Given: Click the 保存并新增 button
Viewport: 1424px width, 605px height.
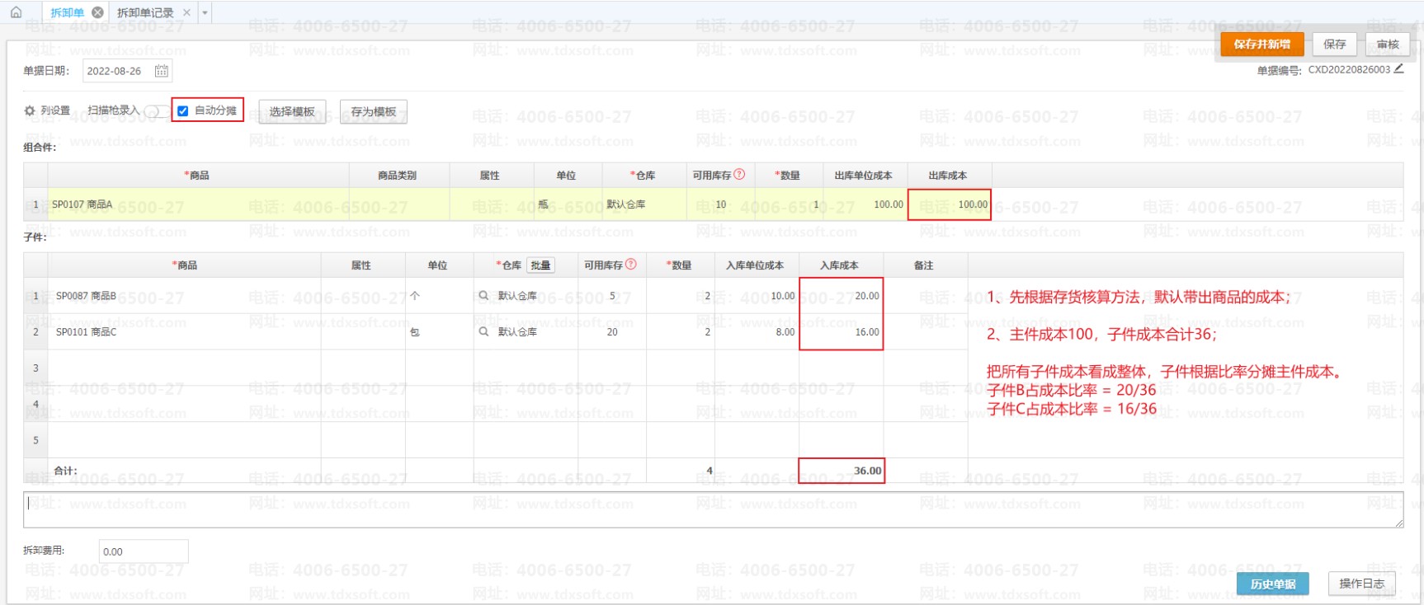Looking at the screenshot, I should 1261,45.
